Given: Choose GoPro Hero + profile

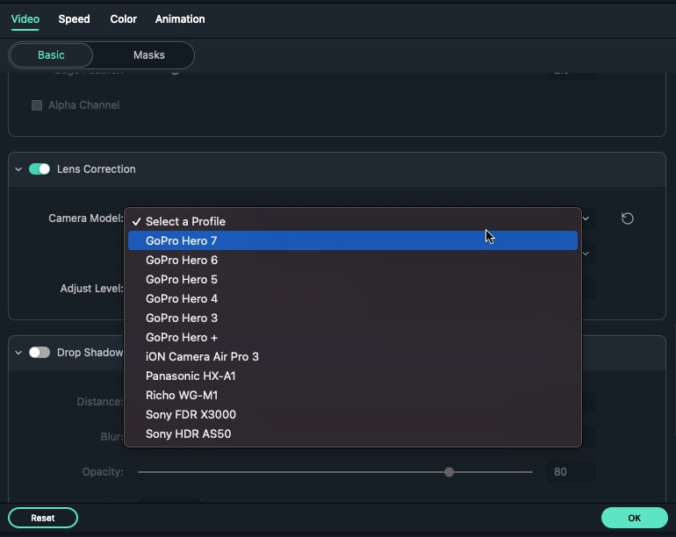Looking at the screenshot, I should pyautogui.click(x=353, y=338).
